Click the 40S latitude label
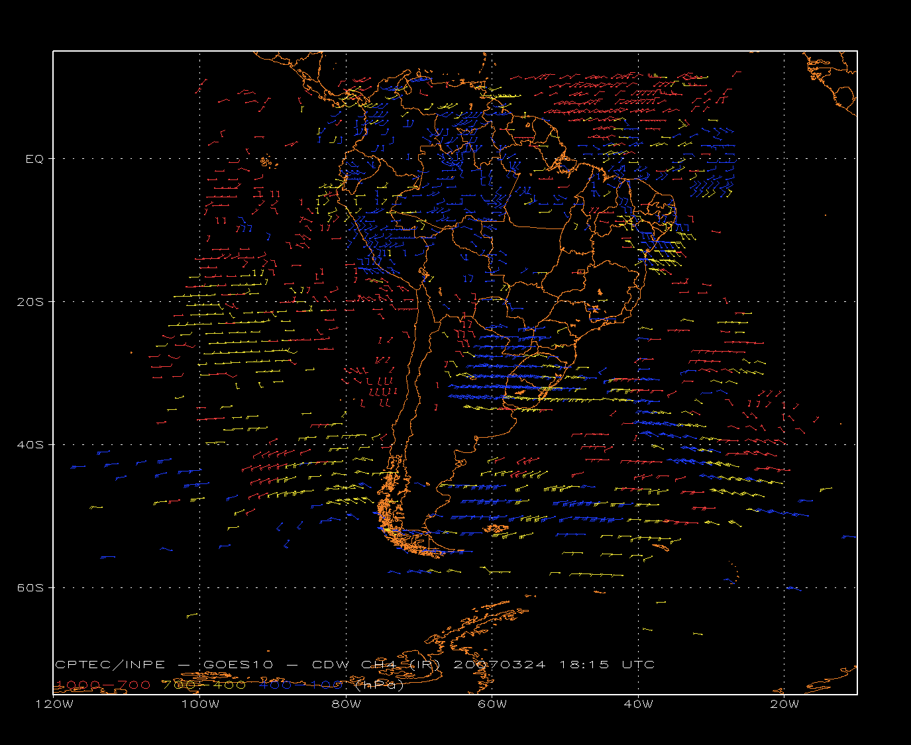This screenshot has height=745, width=911. 30,445
